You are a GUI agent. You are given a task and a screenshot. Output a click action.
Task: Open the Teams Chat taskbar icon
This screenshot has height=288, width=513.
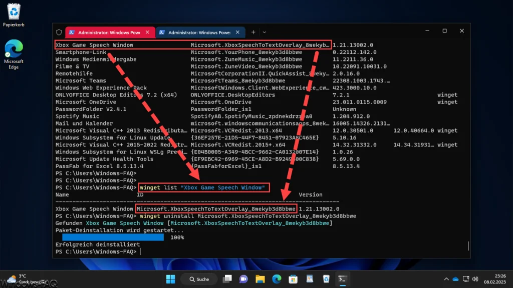[243, 279]
